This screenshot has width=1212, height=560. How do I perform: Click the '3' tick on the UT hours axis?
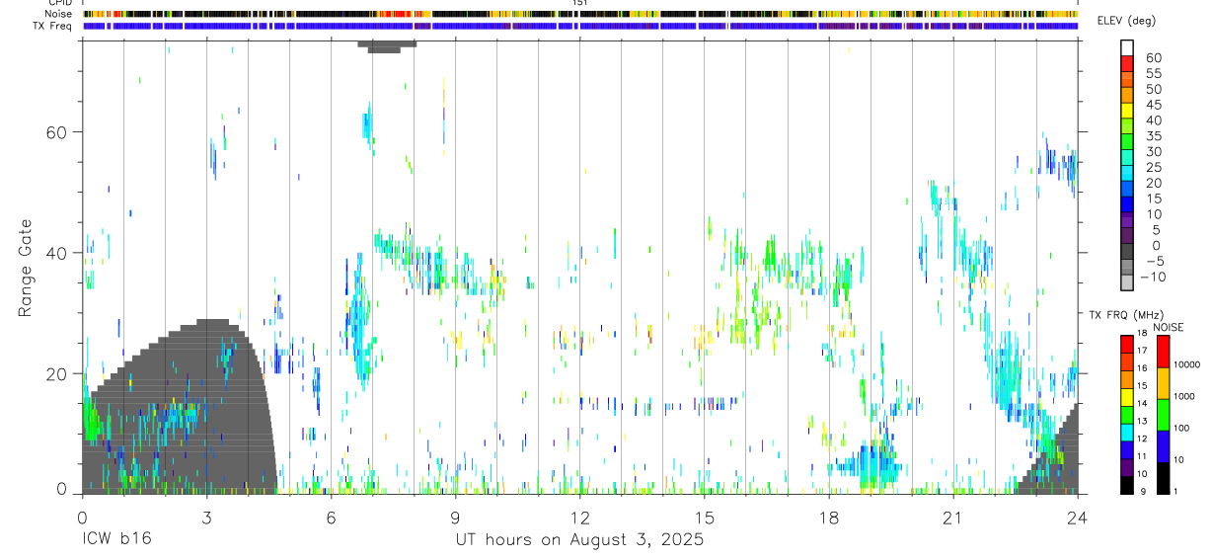coord(206,518)
